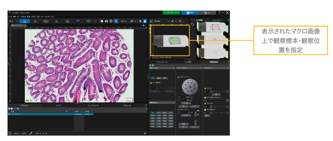Toggle the blue zoom magnifier icon

(116, 21)
